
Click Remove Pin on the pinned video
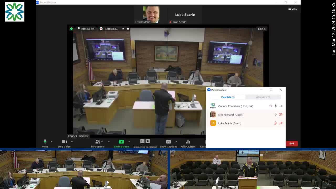86,29
